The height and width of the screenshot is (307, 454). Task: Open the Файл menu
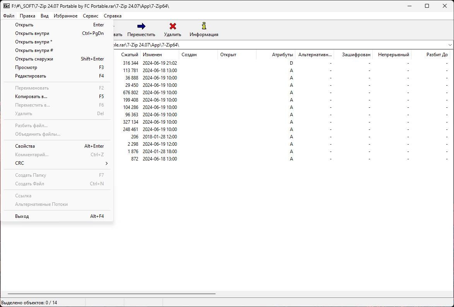coord(9,16)
